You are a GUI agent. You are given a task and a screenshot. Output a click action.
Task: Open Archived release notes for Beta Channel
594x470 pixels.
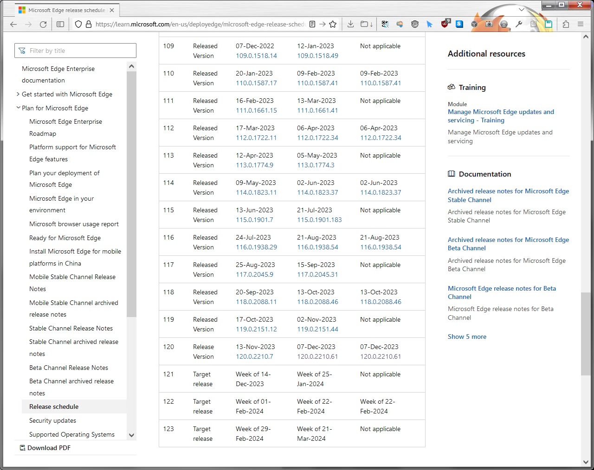click(x=508, y=244)
